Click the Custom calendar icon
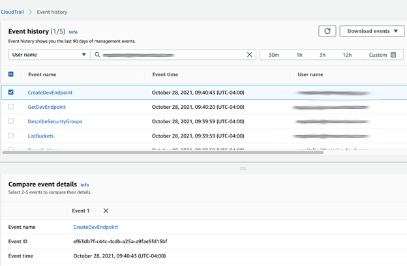 click(393, 55)
